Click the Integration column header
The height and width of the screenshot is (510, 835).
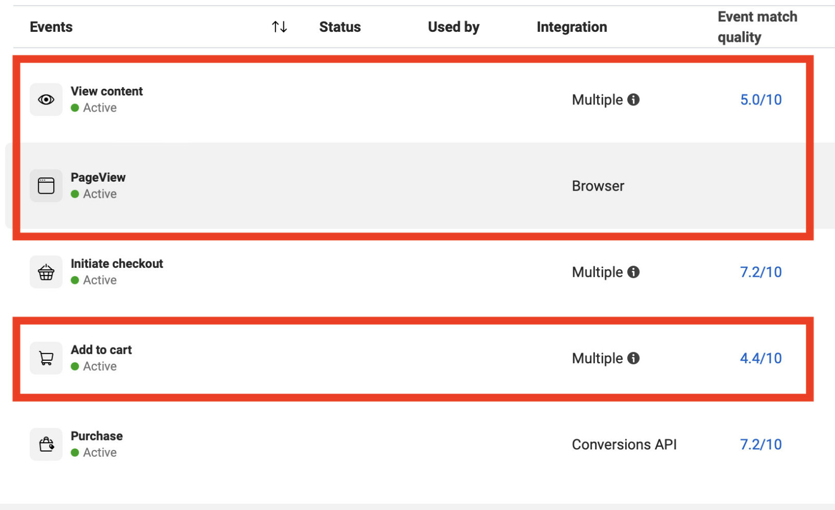tap(572, 27)
